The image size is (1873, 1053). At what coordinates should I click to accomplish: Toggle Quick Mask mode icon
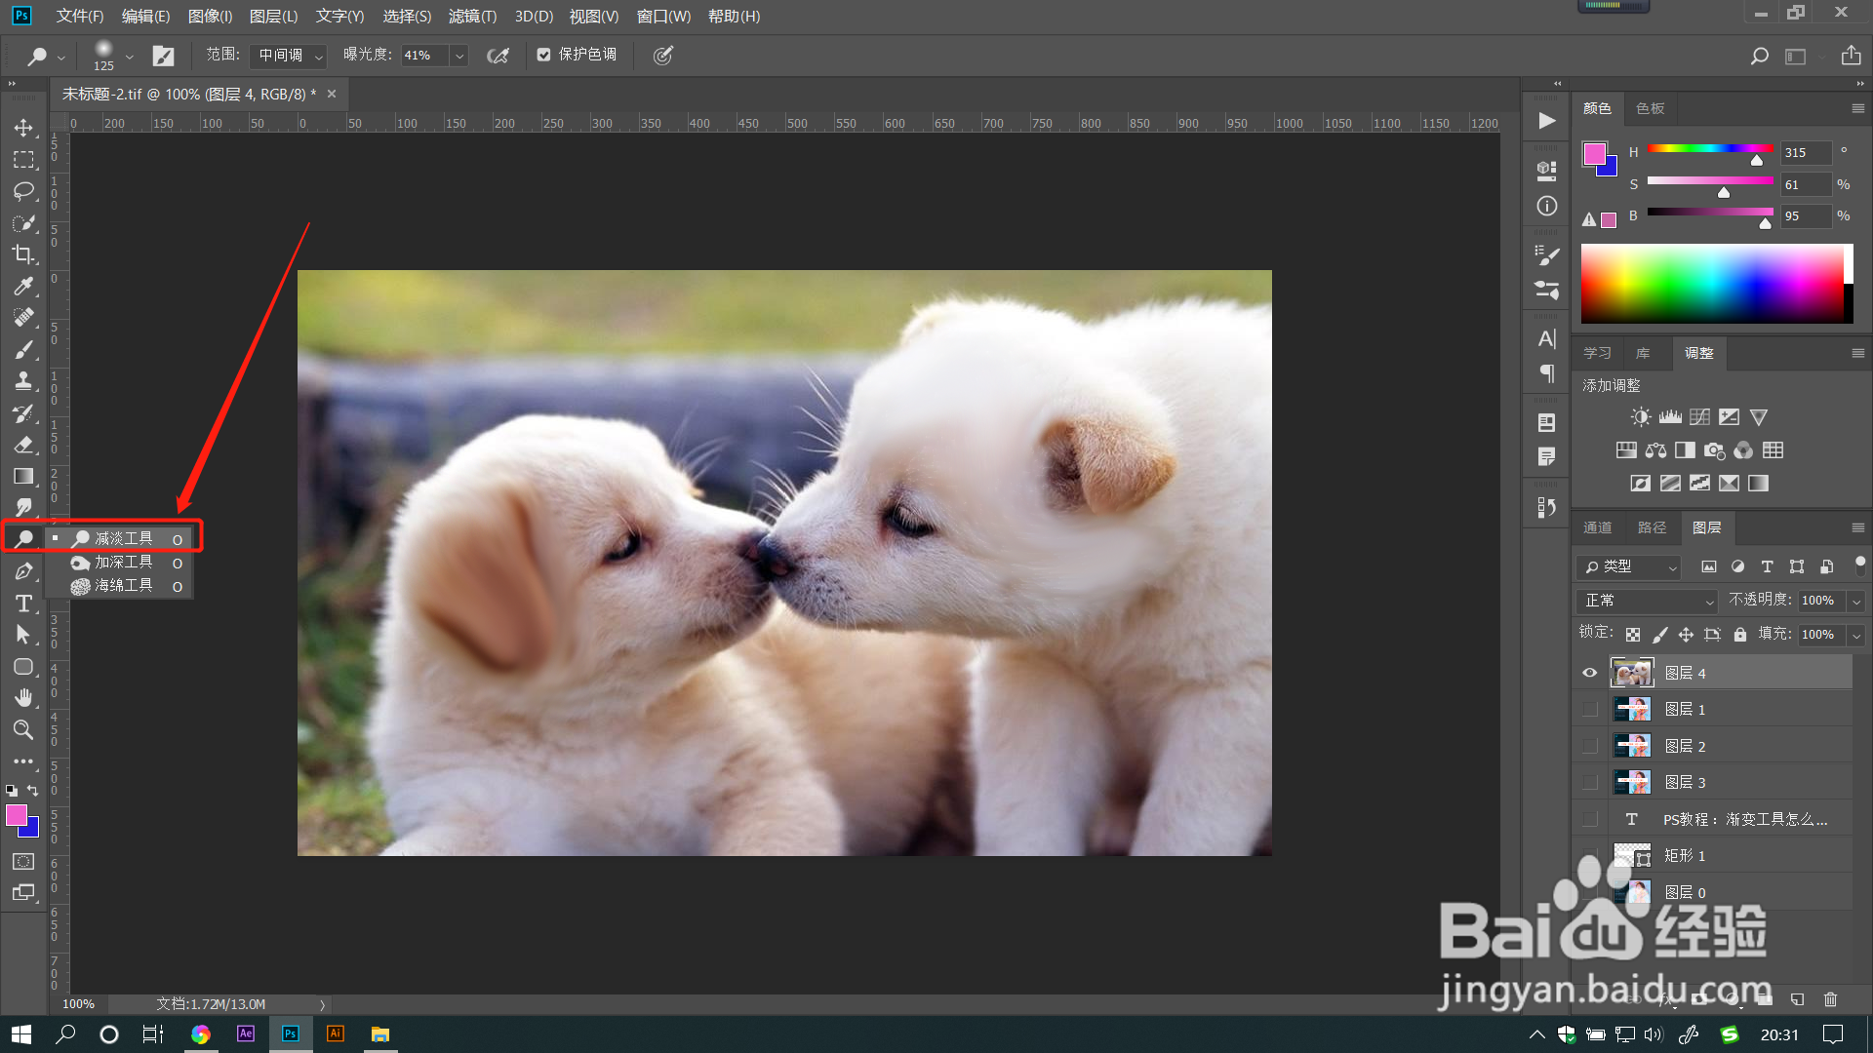23,861
